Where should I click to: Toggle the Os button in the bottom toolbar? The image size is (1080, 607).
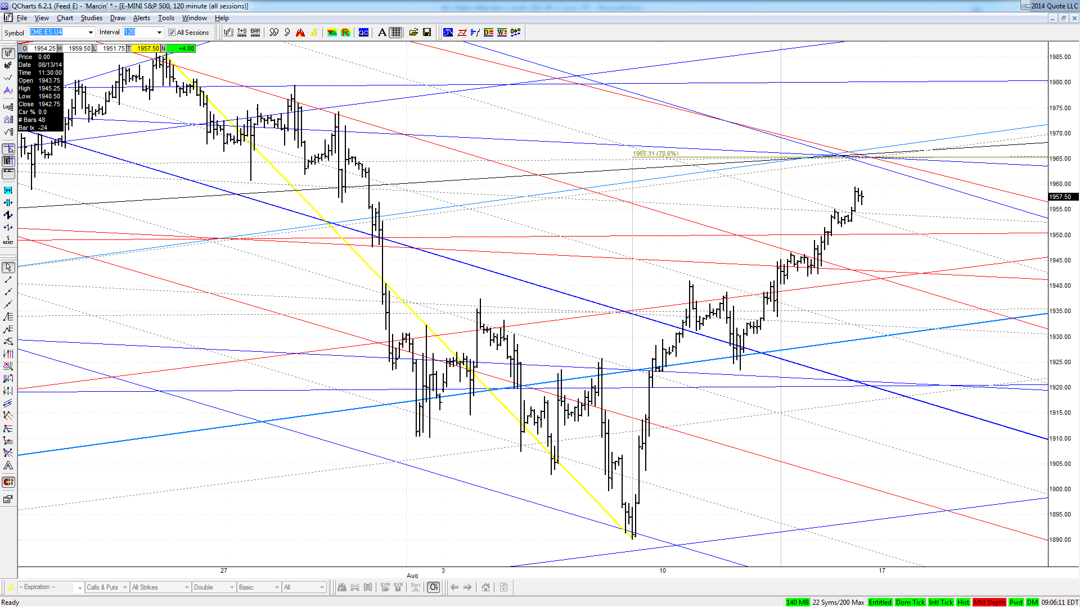click(x=434, y=587)
